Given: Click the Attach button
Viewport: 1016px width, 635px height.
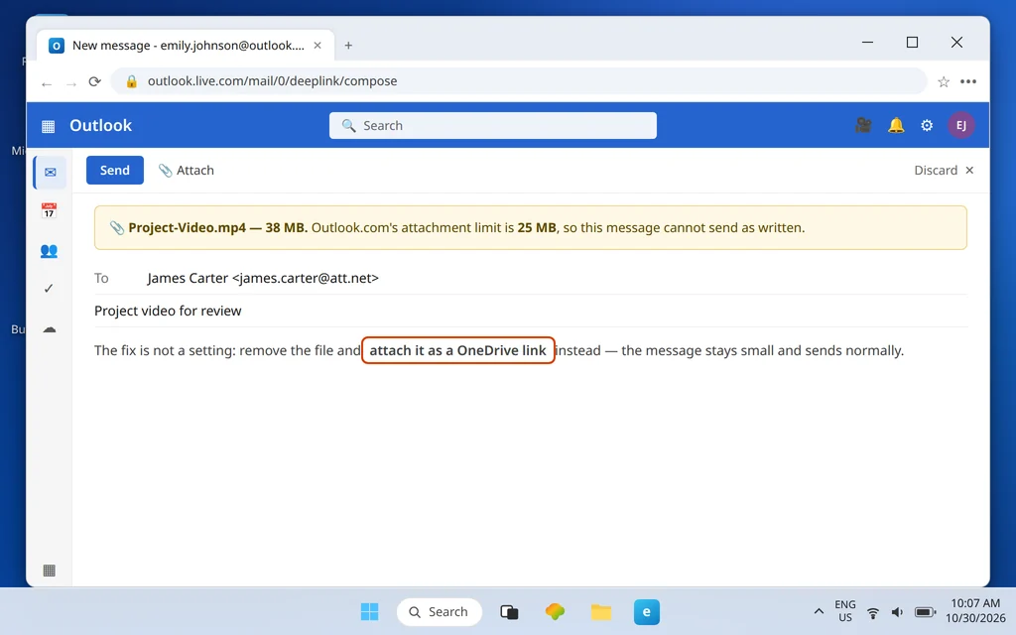Looking at the screenshot, I should 187,170.
